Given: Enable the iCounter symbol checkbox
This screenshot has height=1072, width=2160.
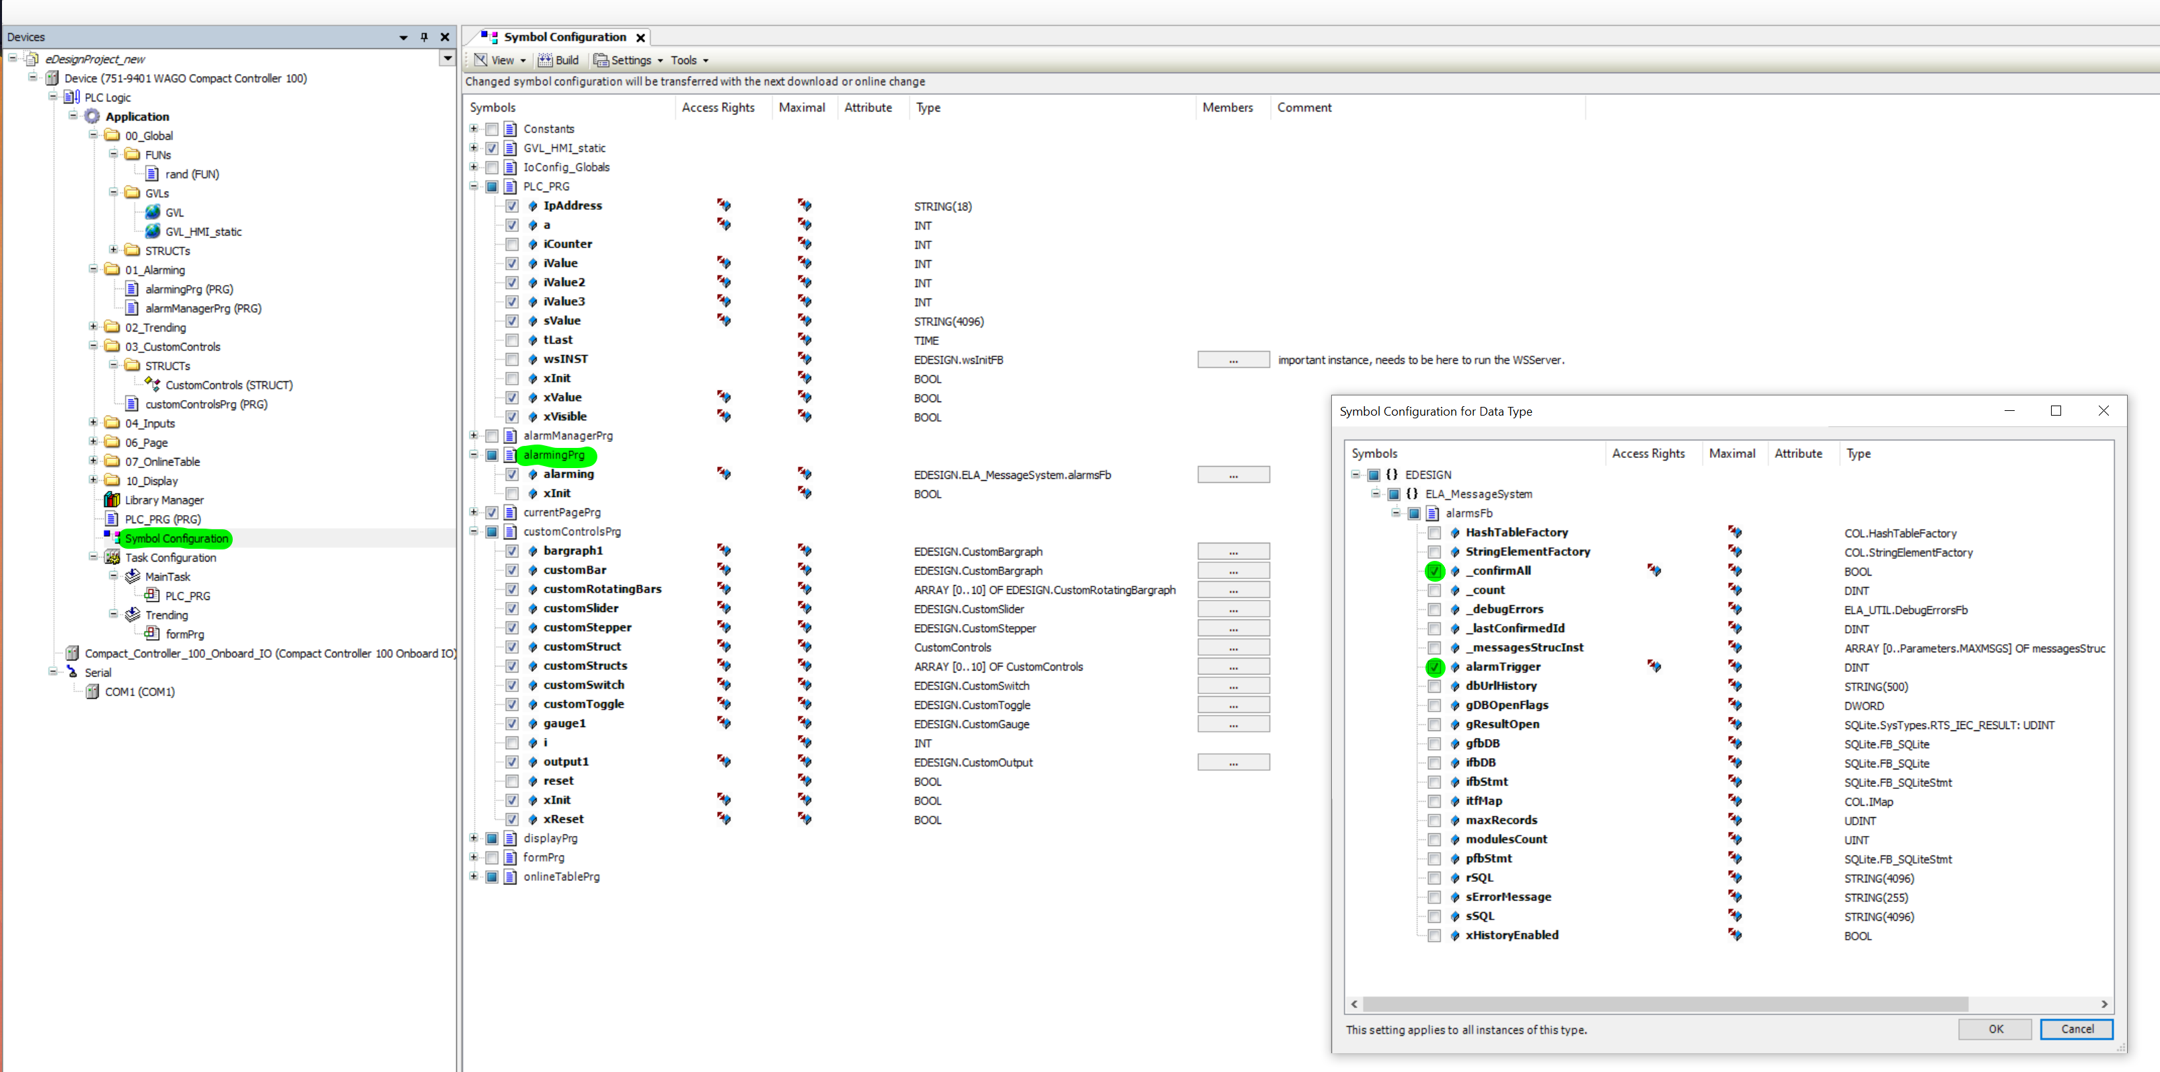Looking at the screenshot, I should tap(511, 244).
